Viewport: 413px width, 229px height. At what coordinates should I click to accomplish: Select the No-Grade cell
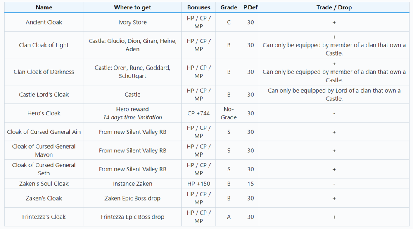[229, 113]
